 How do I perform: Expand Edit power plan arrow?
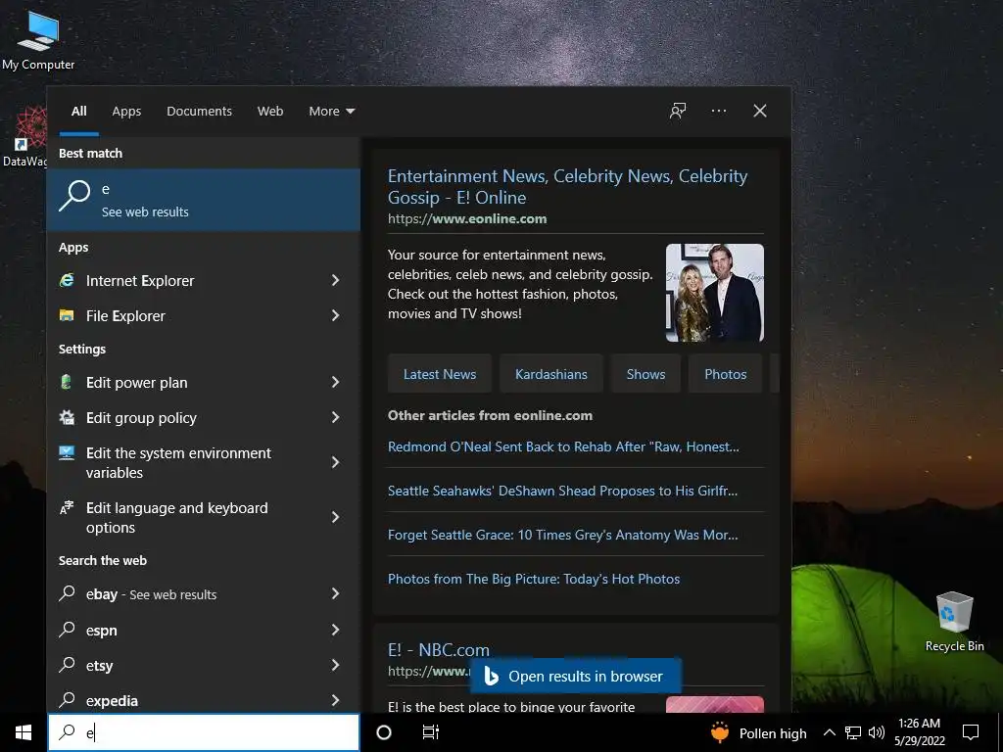point(335,382)
